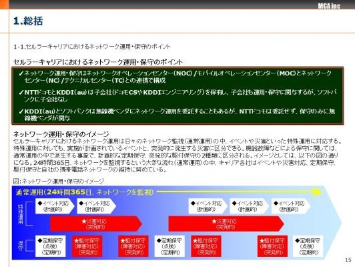Screen dimensions: 355x267
Task: Click the 保守 bracket label
Action: pyautogui.click(x=21, y=246)
